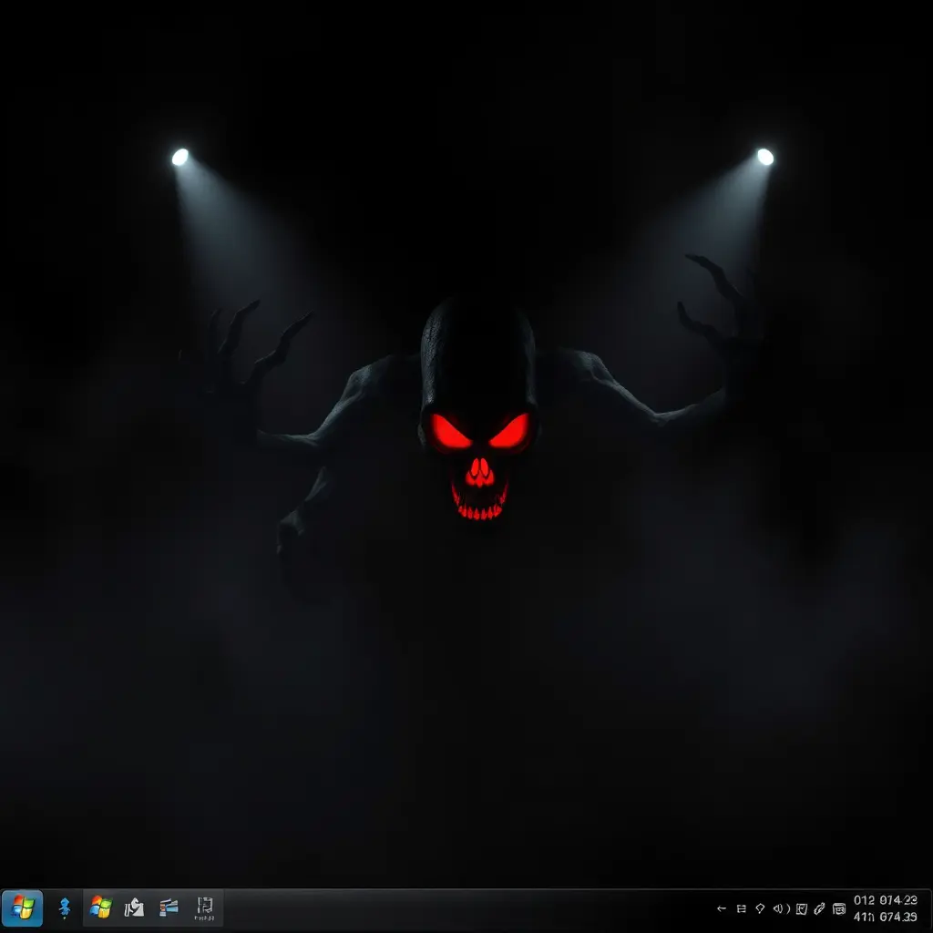
Task: Click the tag-shaped tray icon
Action: pyautogui.click(x=760, y=908)
